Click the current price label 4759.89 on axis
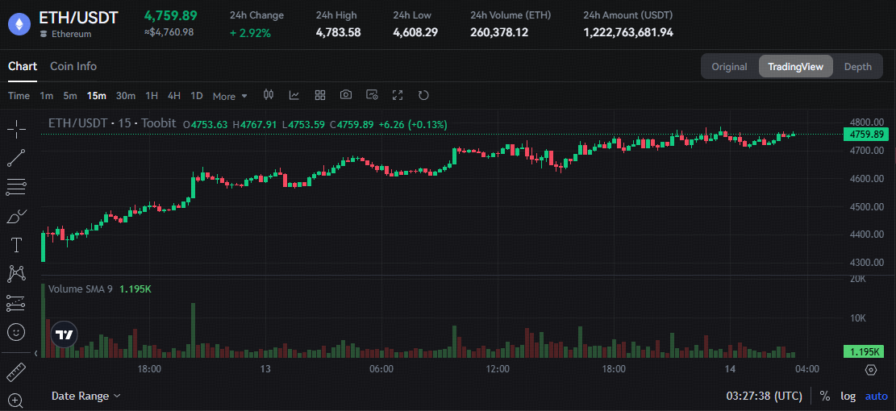This screenshot has height=411, width=896. 866,135
